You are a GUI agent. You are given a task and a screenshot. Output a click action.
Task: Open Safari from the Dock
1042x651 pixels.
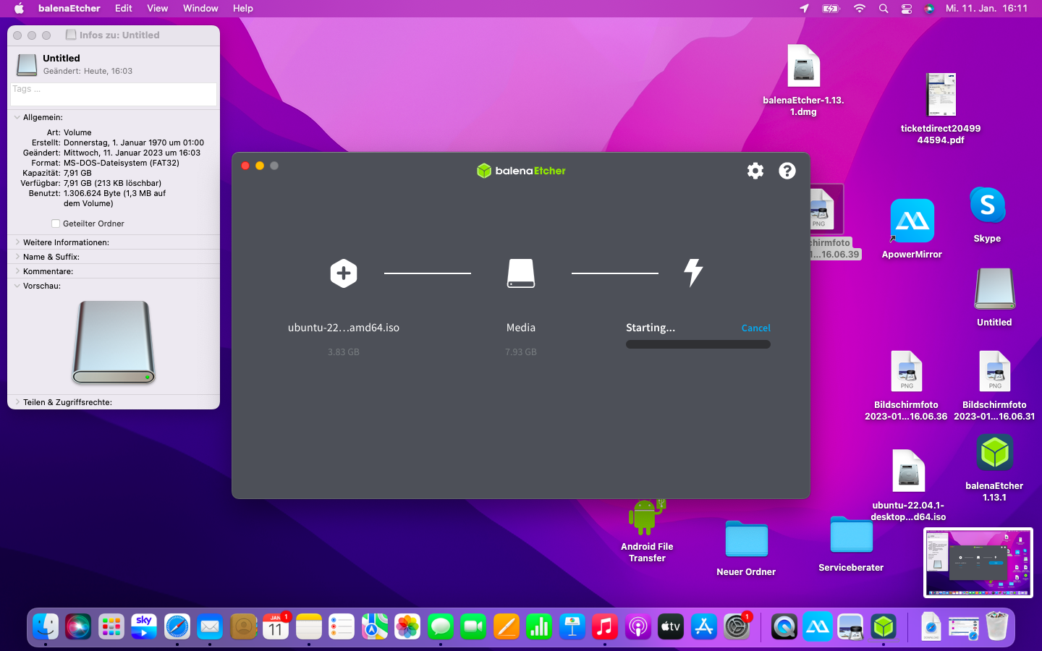point(177,626)
